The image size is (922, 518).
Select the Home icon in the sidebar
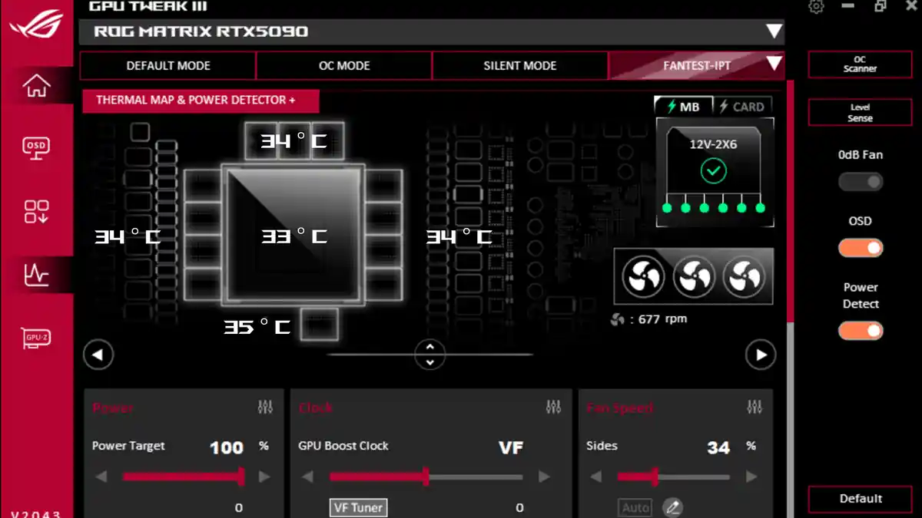tap(36, 84)
